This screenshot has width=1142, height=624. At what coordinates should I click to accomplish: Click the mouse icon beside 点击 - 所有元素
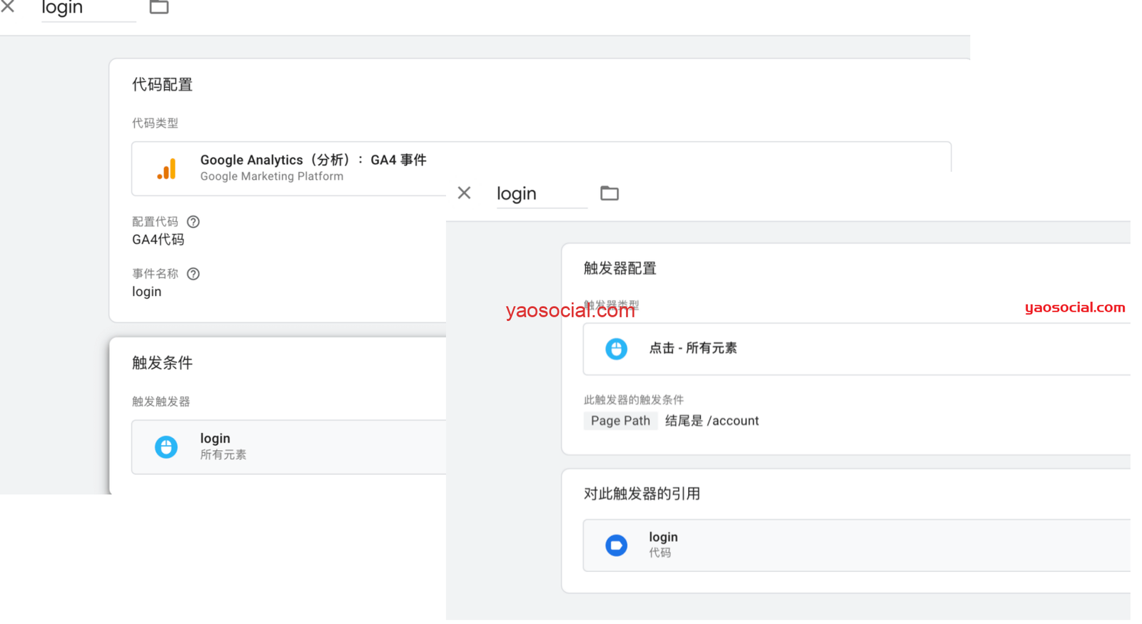[616, 349]
